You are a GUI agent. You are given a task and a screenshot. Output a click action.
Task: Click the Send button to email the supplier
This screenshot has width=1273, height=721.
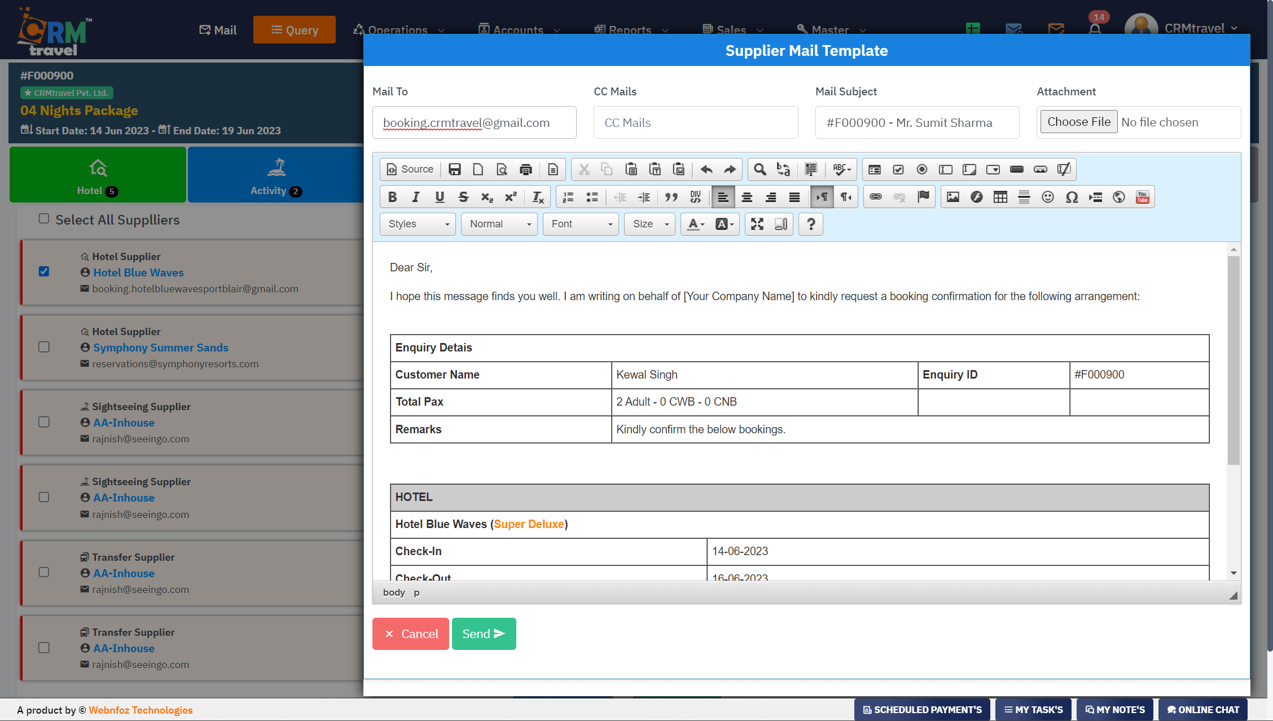coord(484,634)
